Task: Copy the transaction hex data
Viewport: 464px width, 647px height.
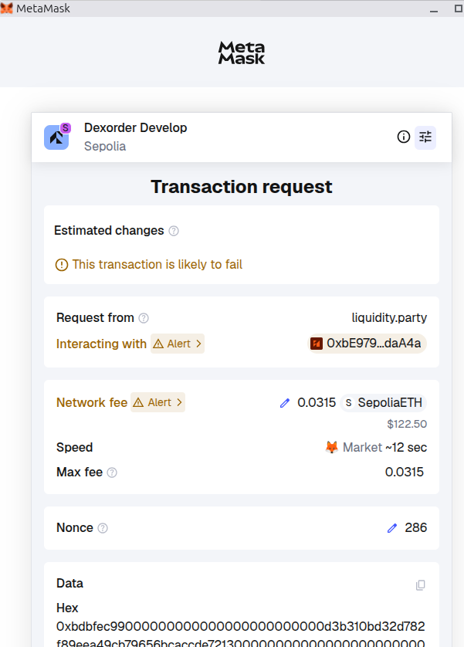Action: 420,585
